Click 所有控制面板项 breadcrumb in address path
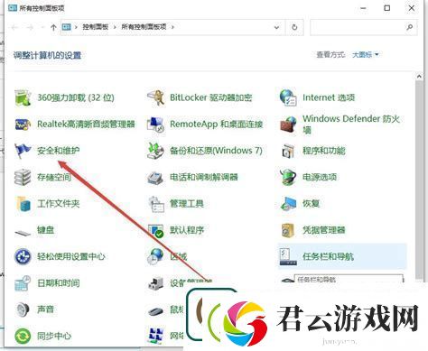 144,27
